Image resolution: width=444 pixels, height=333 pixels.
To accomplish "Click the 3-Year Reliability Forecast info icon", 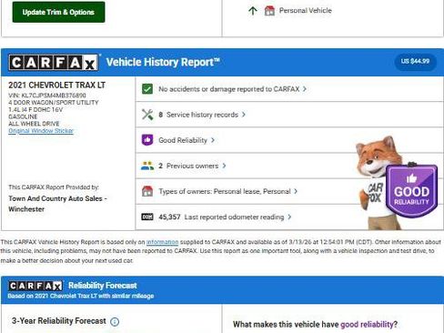I will (115, 321).
